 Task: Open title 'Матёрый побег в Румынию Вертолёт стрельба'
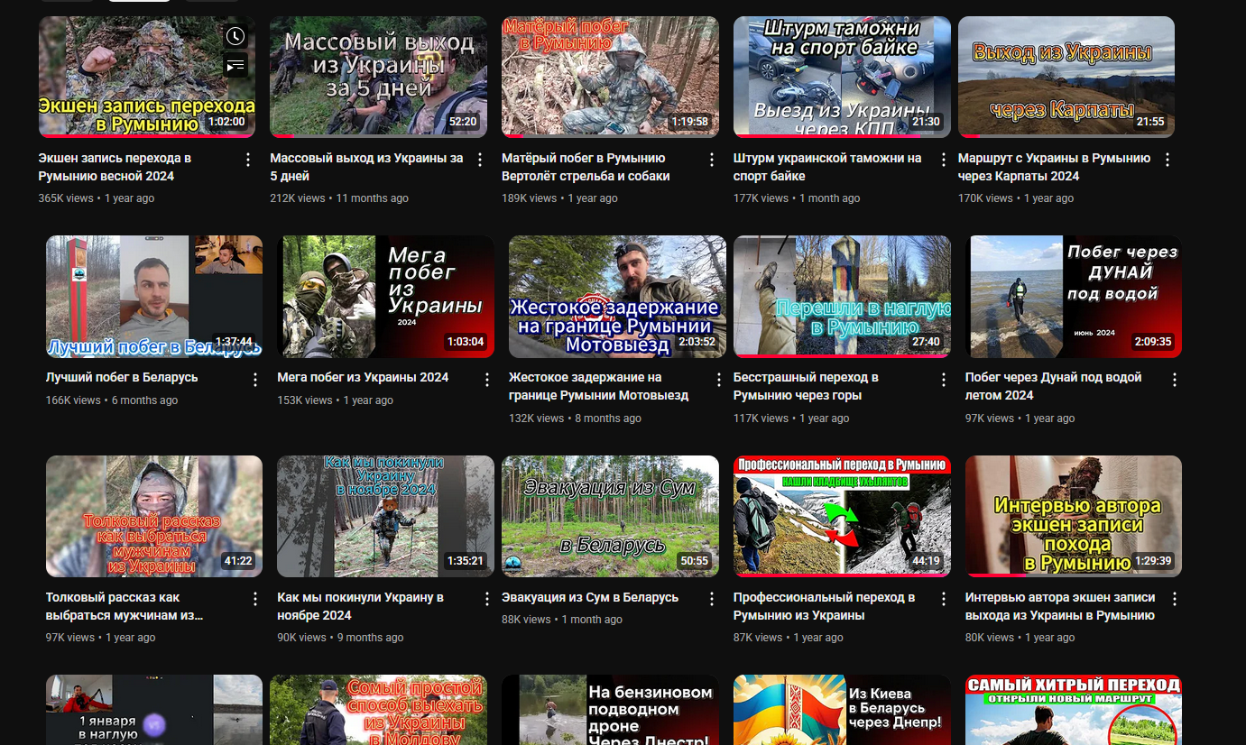[x=586, y=167]
